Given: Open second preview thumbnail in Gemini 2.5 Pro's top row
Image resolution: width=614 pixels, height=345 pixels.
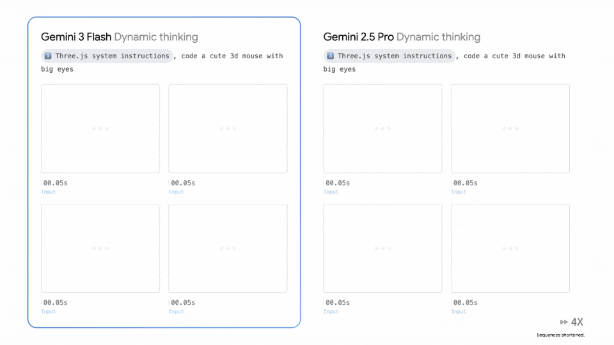Looking at the screenshot, I should click(510, 128).
